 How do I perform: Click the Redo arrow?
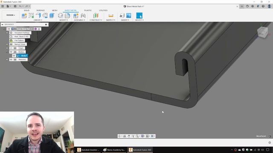pos(27,6)
